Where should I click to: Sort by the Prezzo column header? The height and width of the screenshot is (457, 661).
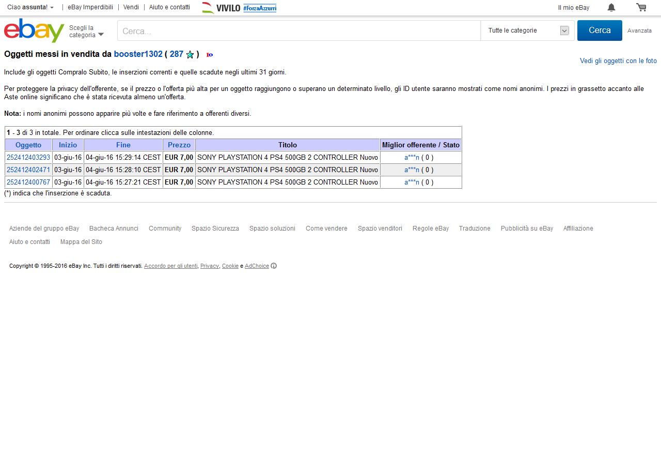pos(179,145)
